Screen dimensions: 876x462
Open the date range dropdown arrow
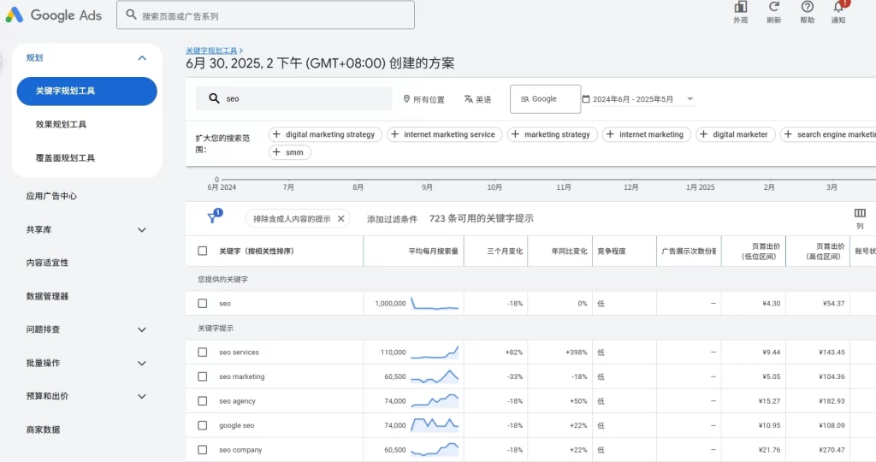click(x=690, y=99)
